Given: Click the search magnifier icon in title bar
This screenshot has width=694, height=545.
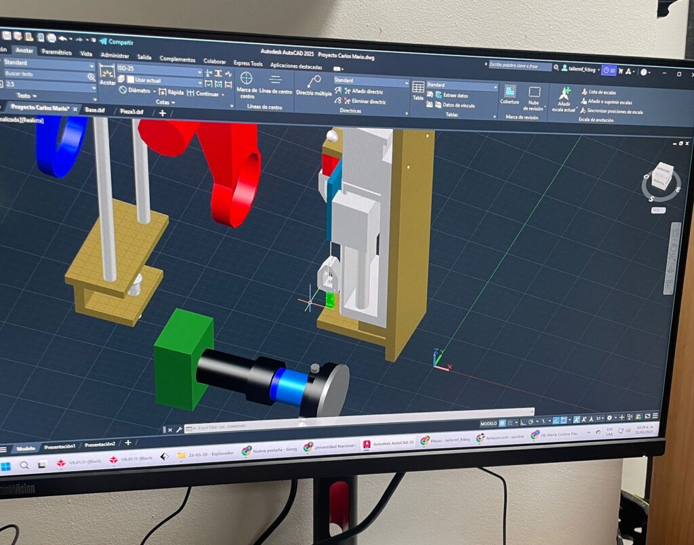Looking at the screenshot, I should pos(556,68).
